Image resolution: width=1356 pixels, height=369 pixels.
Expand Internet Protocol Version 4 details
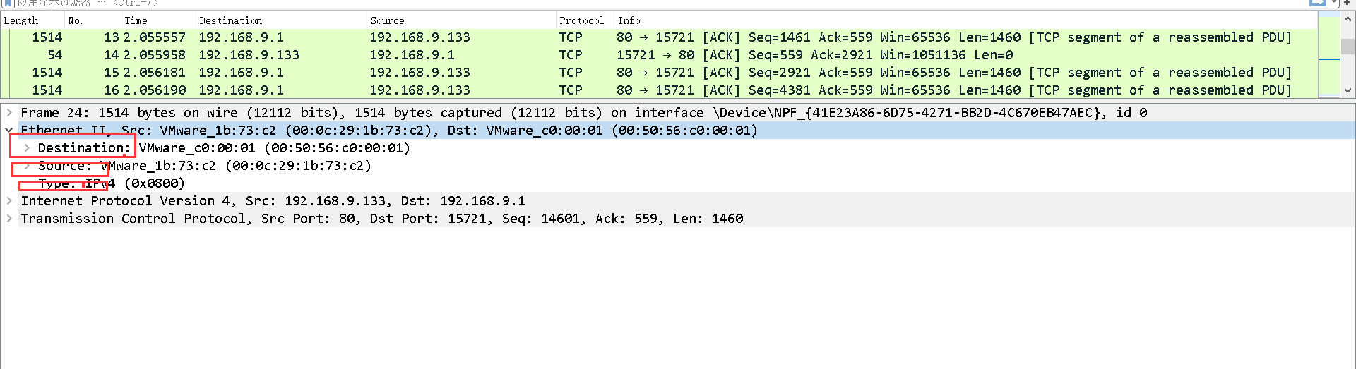point(9,201)
